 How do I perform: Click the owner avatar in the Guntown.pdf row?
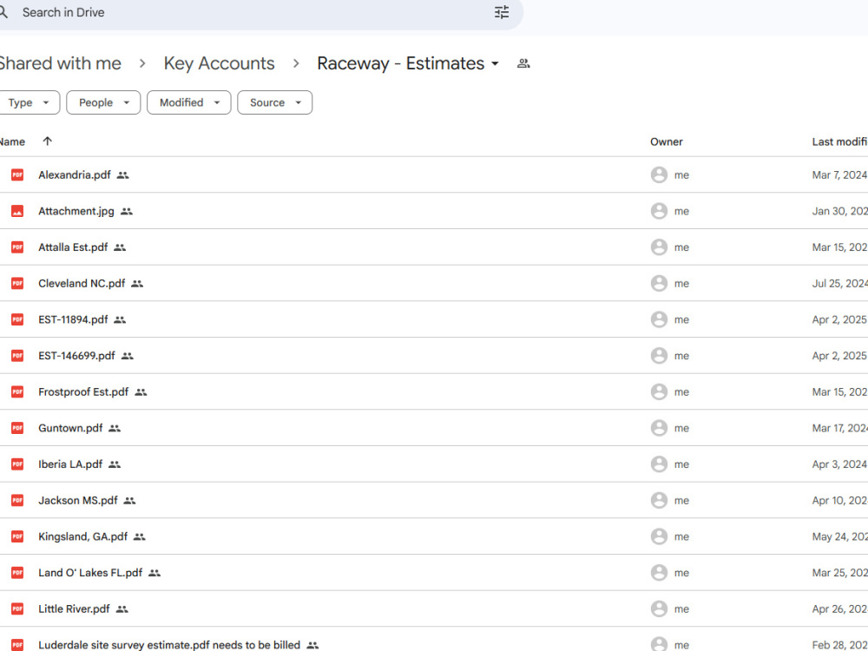[659, 428]
